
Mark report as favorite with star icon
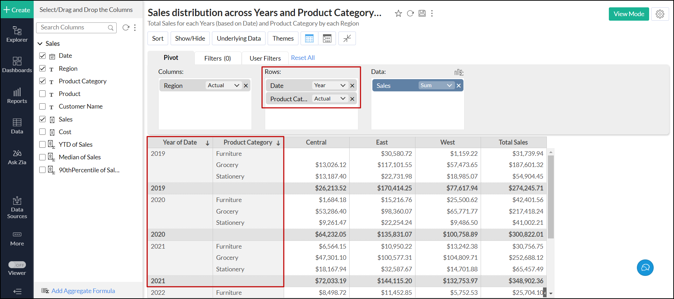398,13
